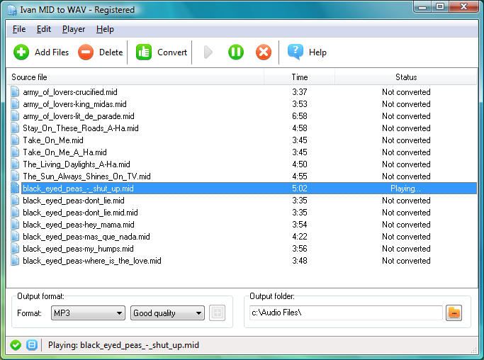Pause playback with the green pause button
Viewport: 484px width, 360px height.
click(x=236, y=52)
